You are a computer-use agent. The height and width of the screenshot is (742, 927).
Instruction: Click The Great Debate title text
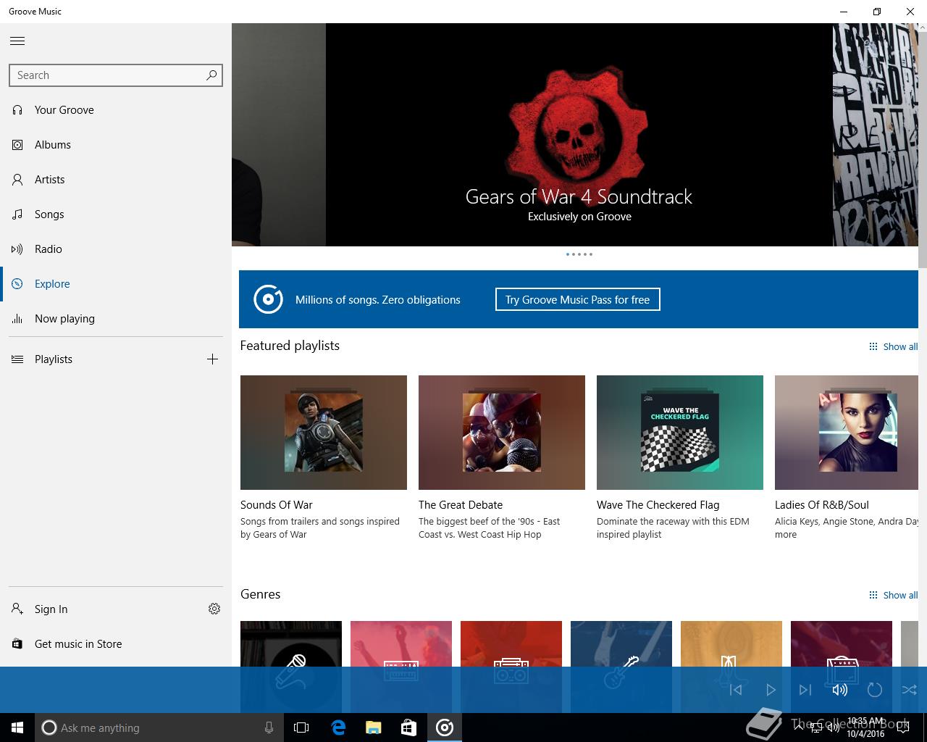(461, 505)
